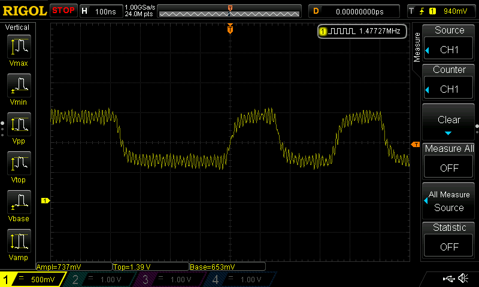Click the RIGOL logo

pos(25,11)
